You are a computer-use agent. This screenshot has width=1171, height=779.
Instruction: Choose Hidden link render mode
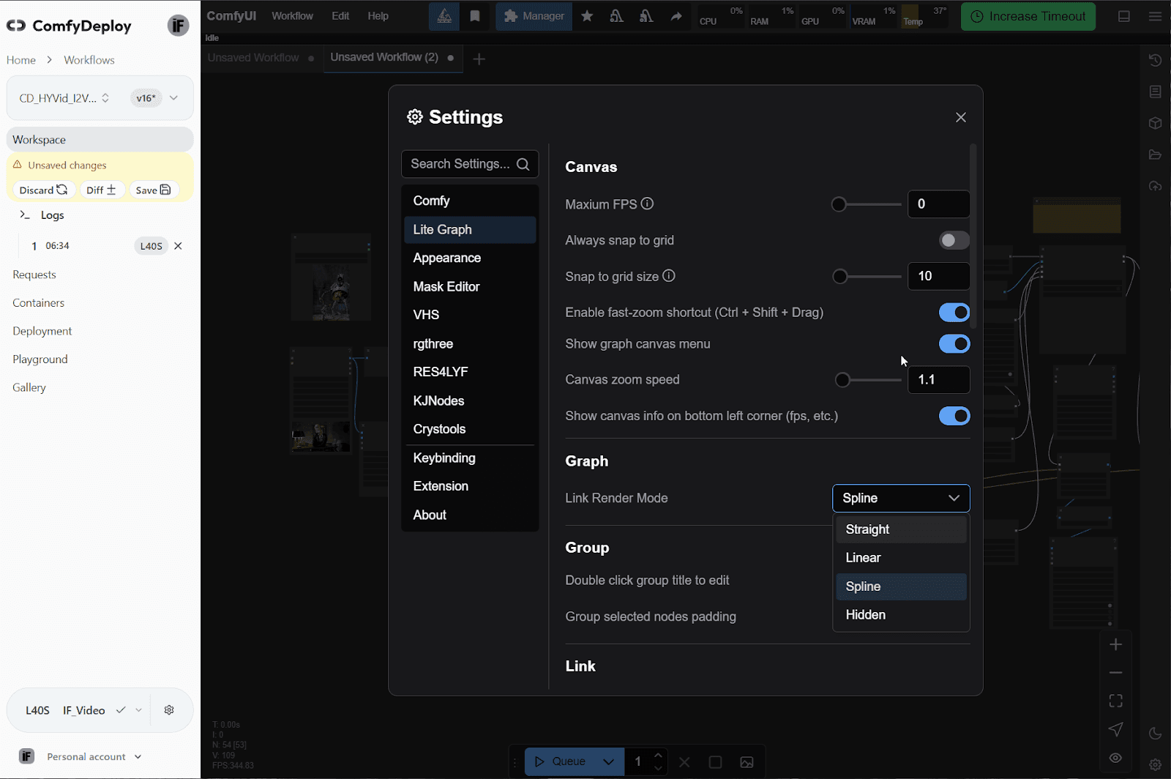[901, 615]
